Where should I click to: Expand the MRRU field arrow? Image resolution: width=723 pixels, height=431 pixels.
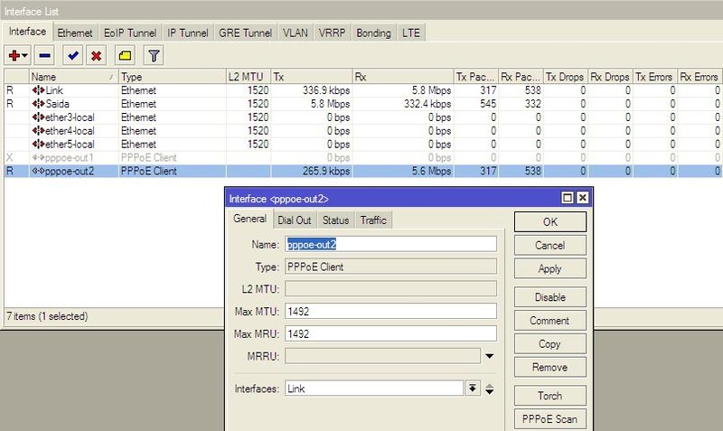489,356
